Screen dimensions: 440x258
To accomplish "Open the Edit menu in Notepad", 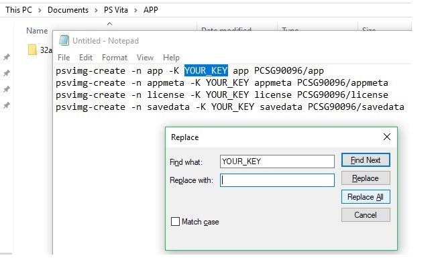I will click(x=86, y=58).
